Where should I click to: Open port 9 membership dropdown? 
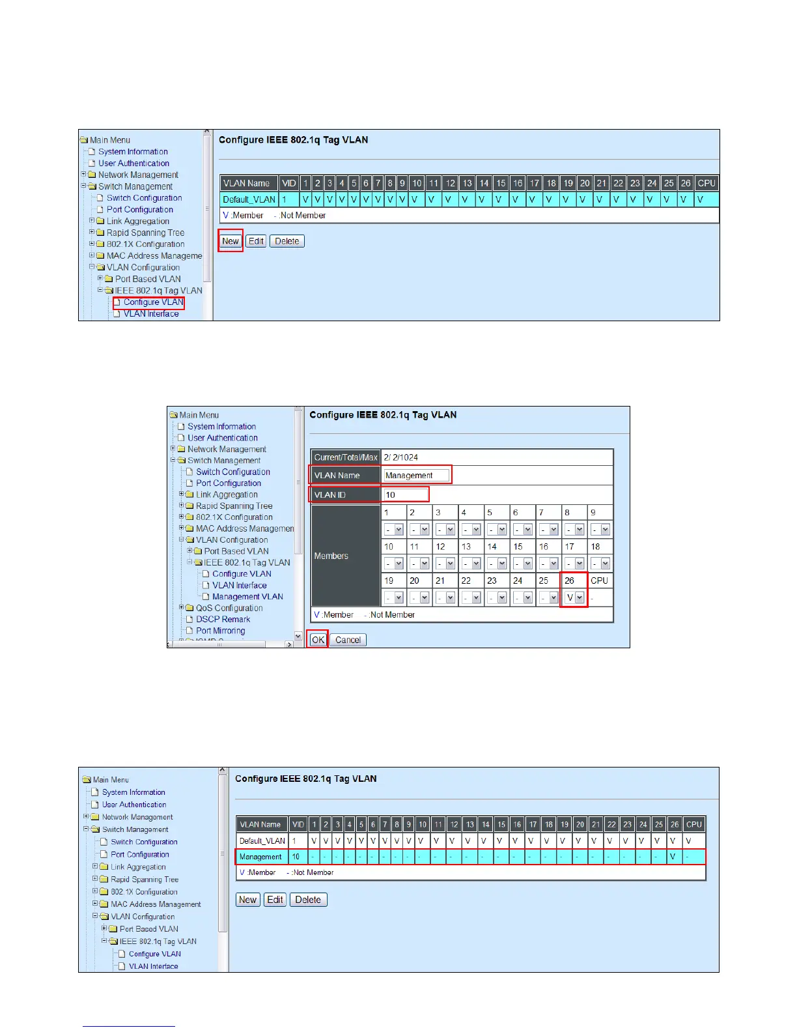click(600, 530)
